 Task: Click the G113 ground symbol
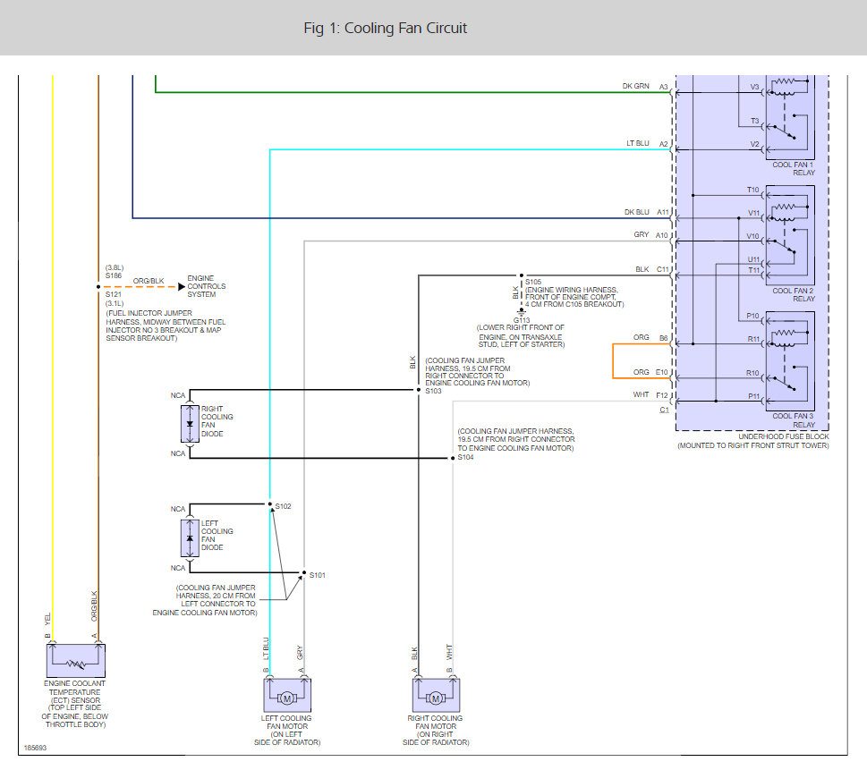point(521,312)
